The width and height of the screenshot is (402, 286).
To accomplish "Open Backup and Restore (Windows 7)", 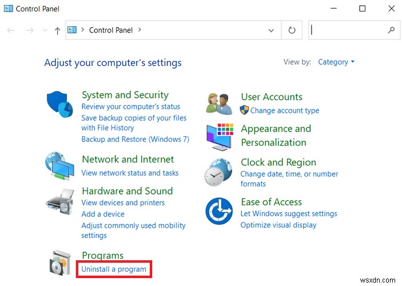I will click(x=135, y=139).
